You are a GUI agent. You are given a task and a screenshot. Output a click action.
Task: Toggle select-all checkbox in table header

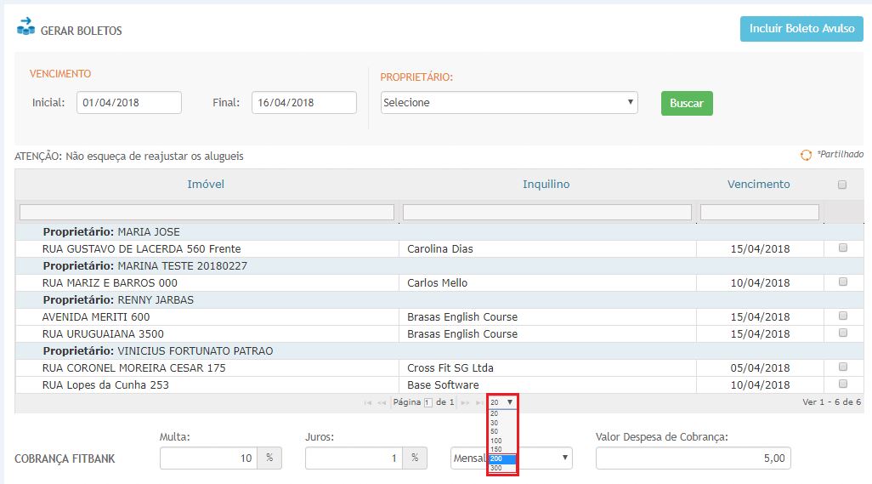coord(841,185)
